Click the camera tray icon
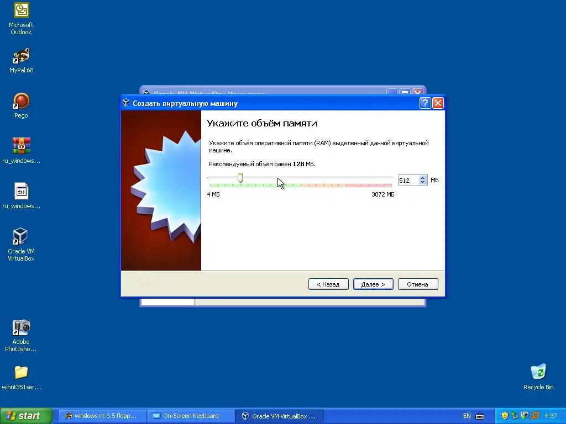Screen dimensions: 566x424 click(x=525, y=416)
